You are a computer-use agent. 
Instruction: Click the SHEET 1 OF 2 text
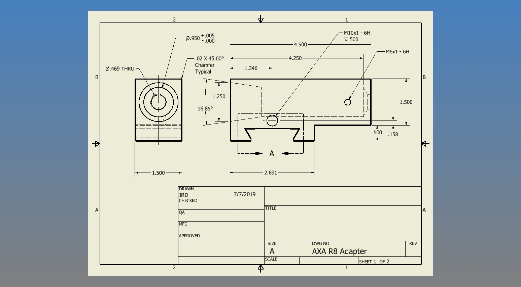click(x=374, y=262)
